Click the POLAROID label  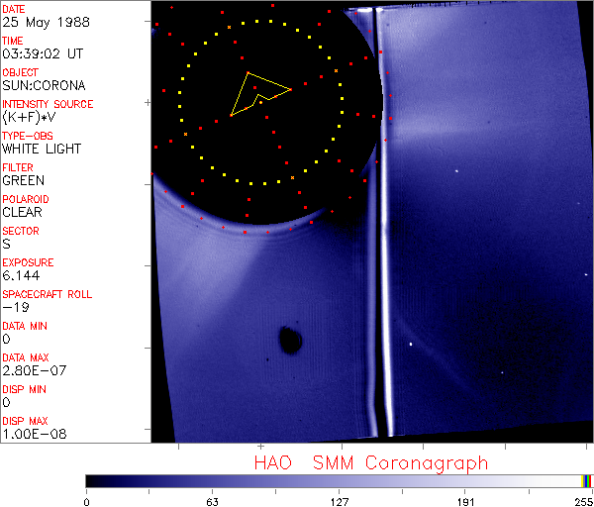[x=26, y=199]
